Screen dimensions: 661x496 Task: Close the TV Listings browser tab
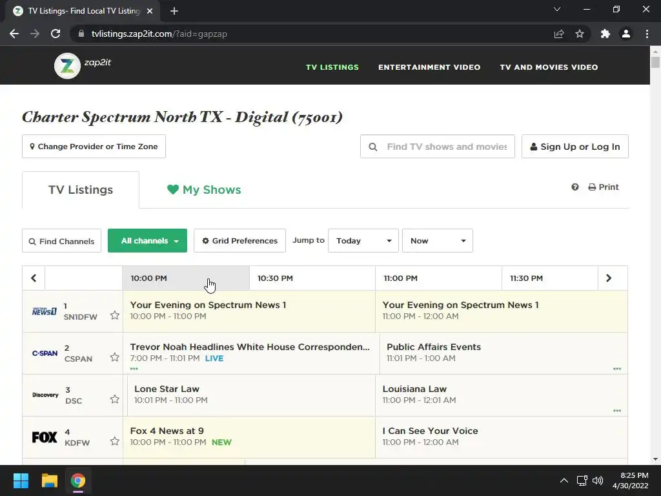(x=150, y=11)
